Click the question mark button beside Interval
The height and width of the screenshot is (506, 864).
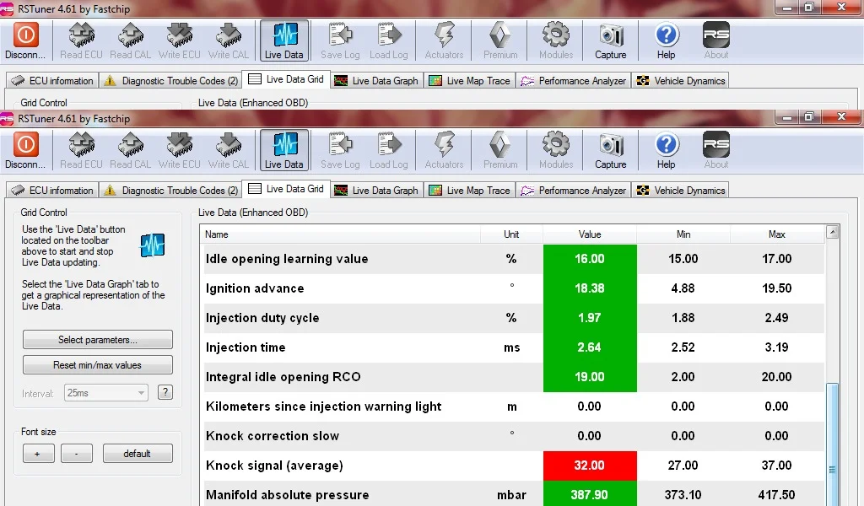point(165,392)
